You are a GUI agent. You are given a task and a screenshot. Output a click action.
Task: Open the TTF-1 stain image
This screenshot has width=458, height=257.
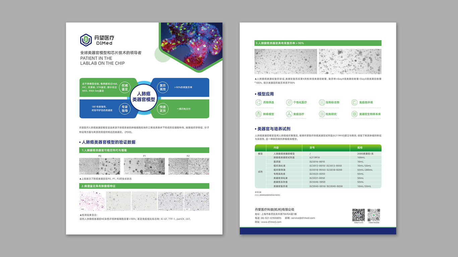[144, 201]
